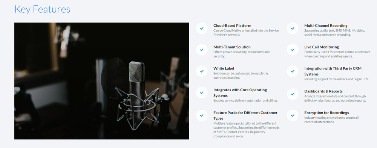
Task: Click the checkmark icon beside Dashboards & Reports
Action: click(293, 94)
